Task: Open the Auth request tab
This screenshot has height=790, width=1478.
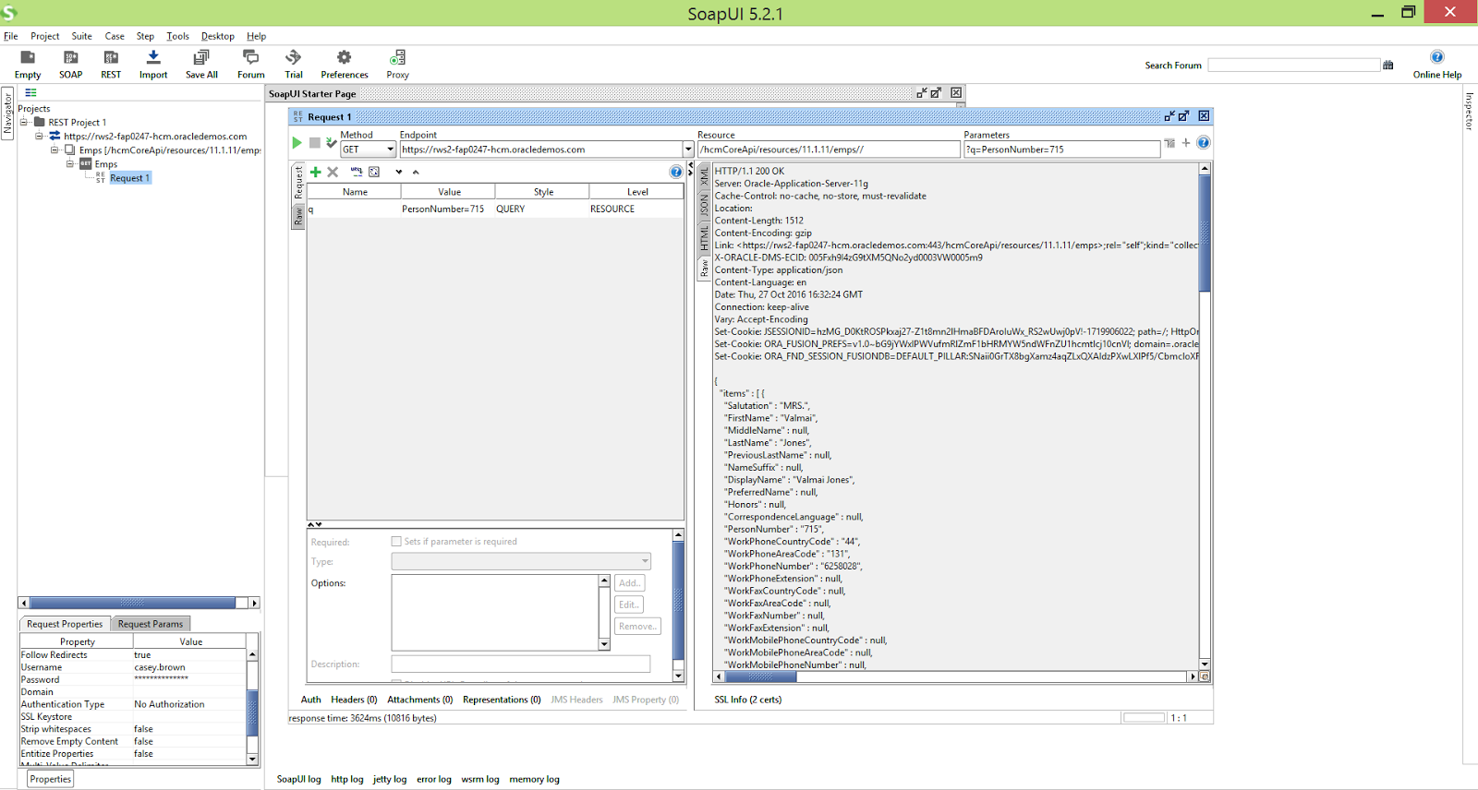Action: coord(310,700)
